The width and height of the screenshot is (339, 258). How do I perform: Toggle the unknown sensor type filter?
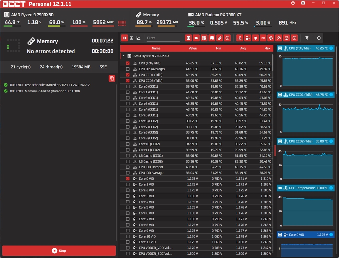click(294, 38)
